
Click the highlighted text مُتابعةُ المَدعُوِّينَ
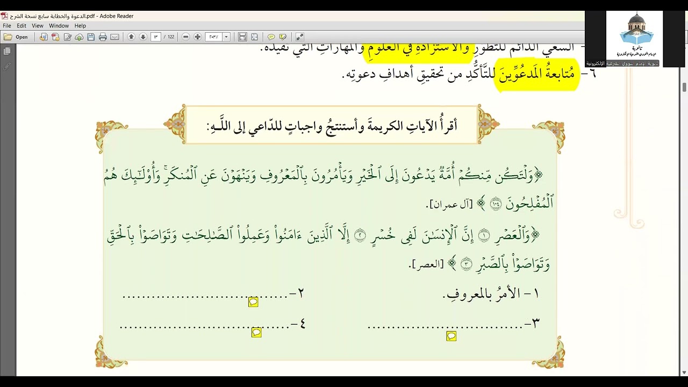(x=537, y=74)
